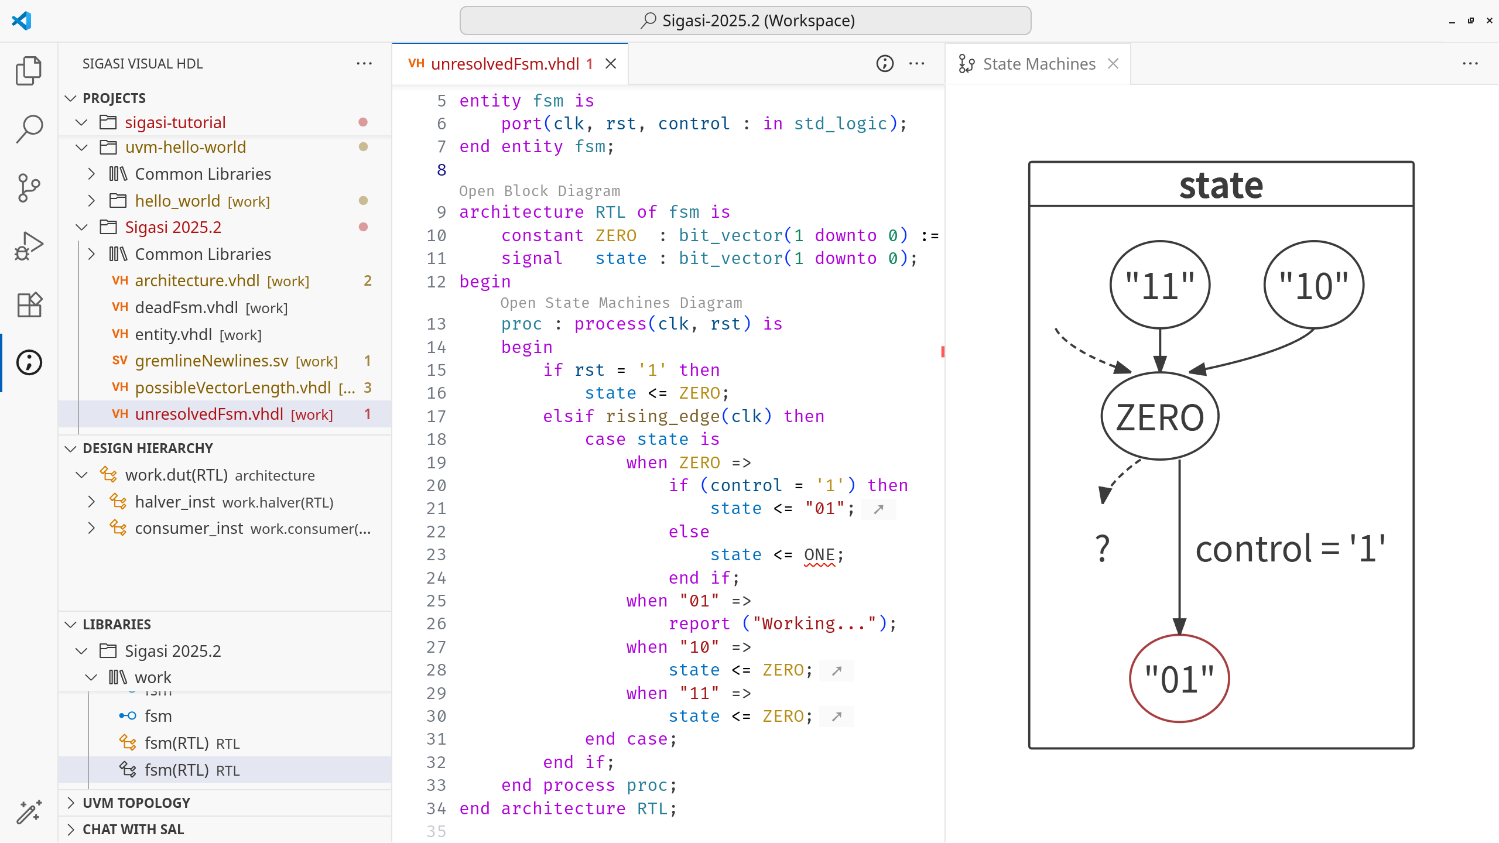Viewport: 1499px width, 843px height.
Task: Open Run and Debug view
Action: point(29,246)
